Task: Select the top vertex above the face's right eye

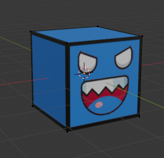Action: coord(142,36)
